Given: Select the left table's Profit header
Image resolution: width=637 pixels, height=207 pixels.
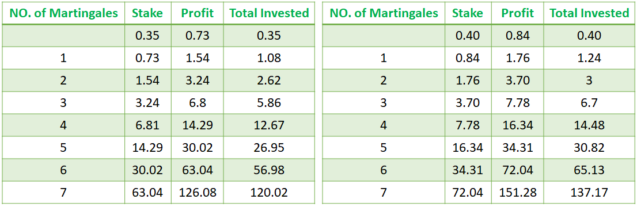Looking at the screenshot, I should [x=197, y=13].
